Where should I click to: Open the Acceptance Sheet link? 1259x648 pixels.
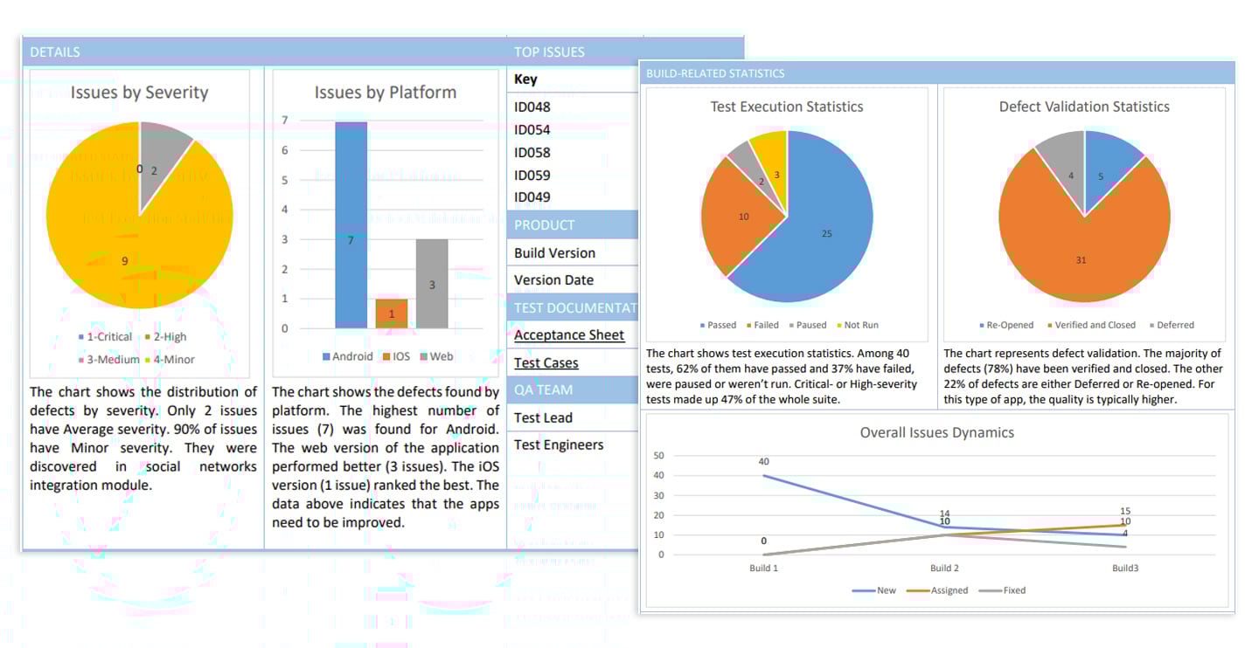tap(568, 335)
